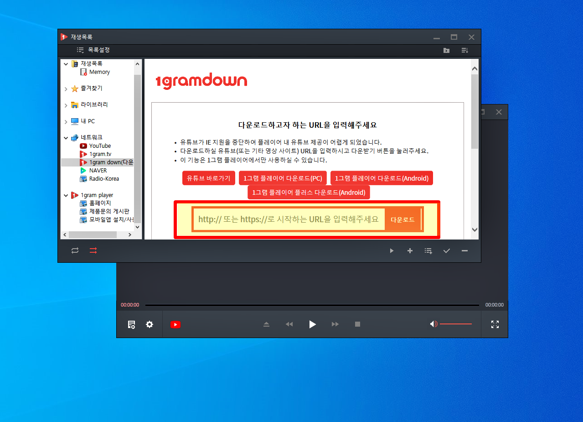
Task: Click the 내 PC monitor icon
Action: point(75,121)
